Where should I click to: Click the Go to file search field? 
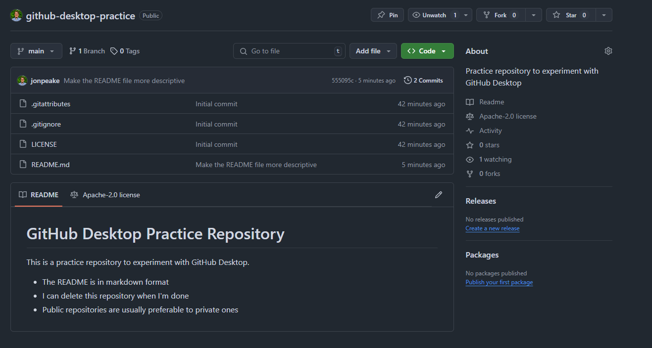289,51
